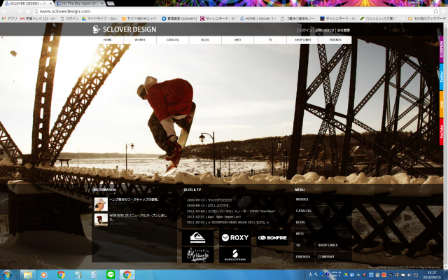448x280 pixels.
Task: Reload the page with the refresh icon
Action: point(20,11)
